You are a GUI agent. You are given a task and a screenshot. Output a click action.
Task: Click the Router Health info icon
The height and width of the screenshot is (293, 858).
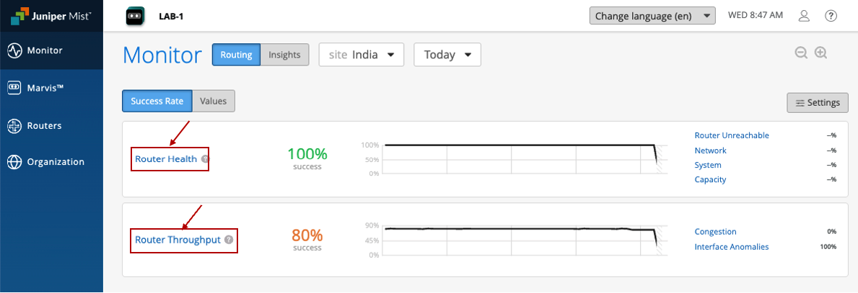[x=205, y=159]
